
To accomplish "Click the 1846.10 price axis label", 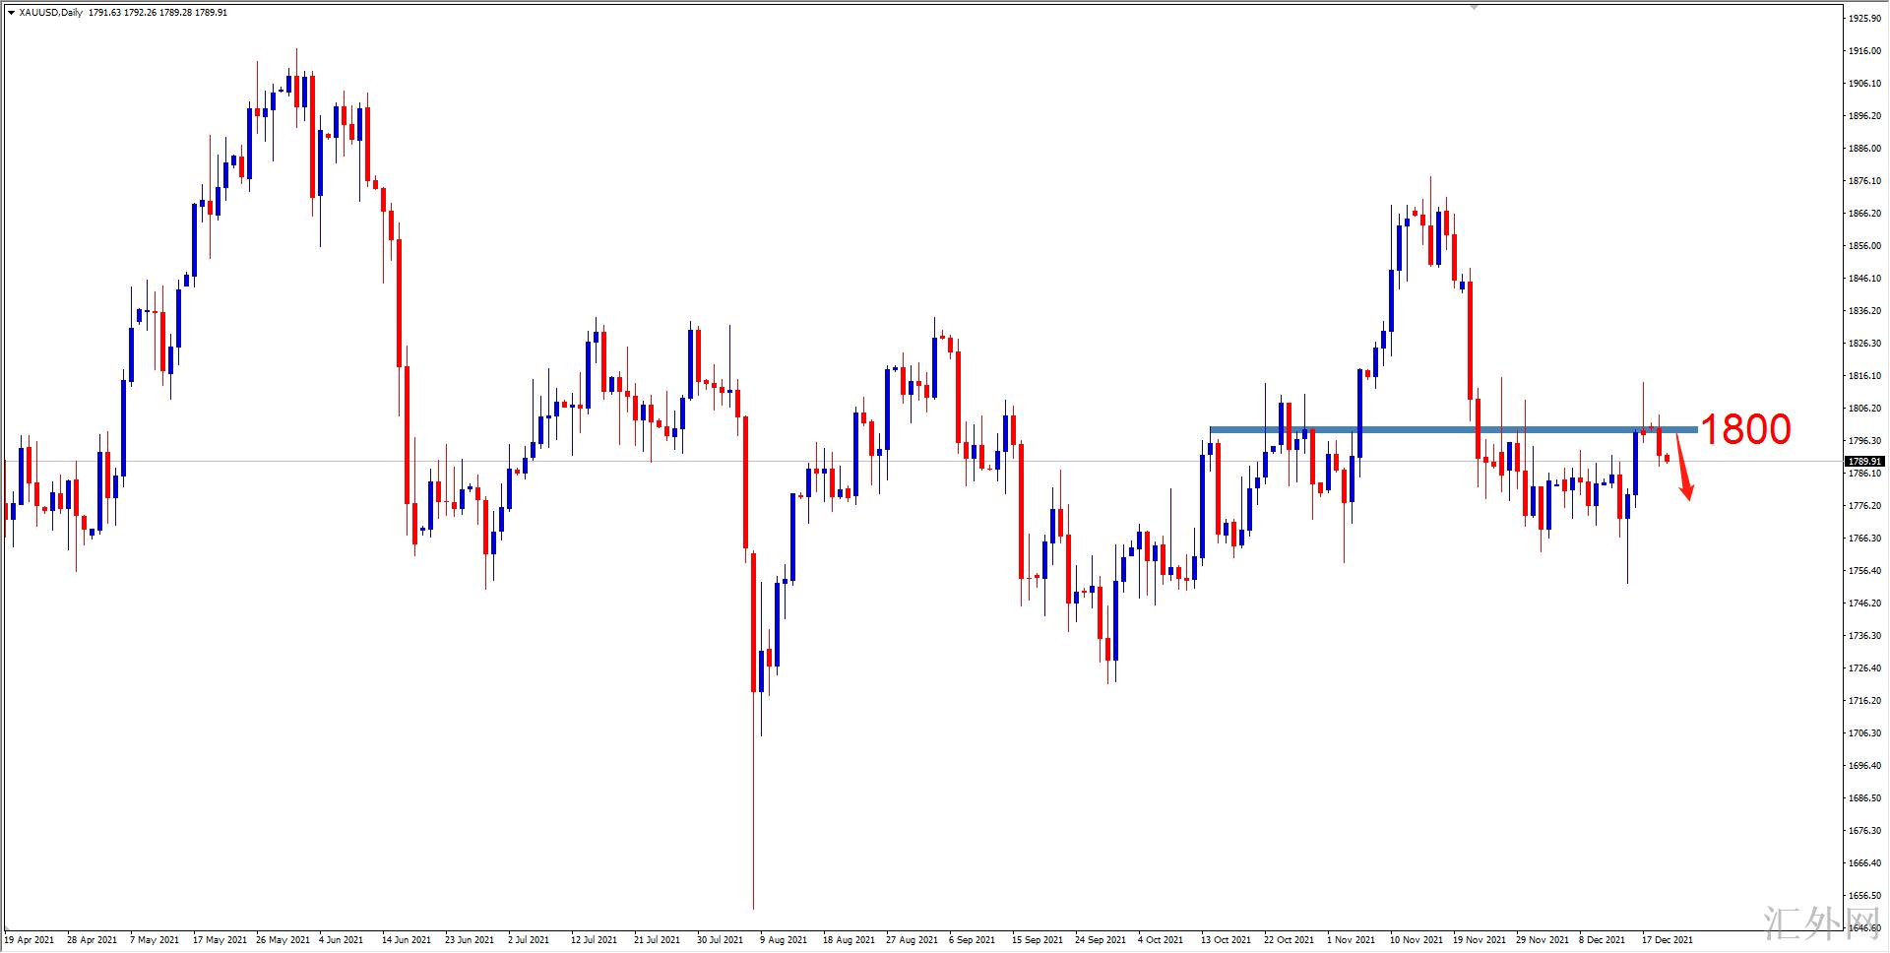I will click(1864, 279).
